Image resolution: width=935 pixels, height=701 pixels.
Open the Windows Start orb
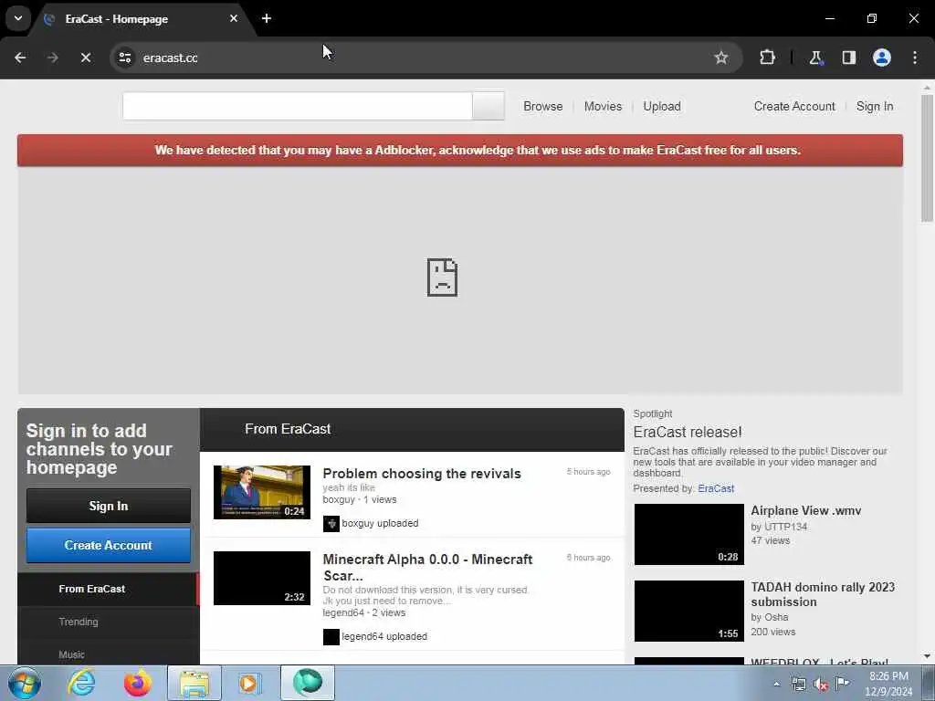click(25, 683)
